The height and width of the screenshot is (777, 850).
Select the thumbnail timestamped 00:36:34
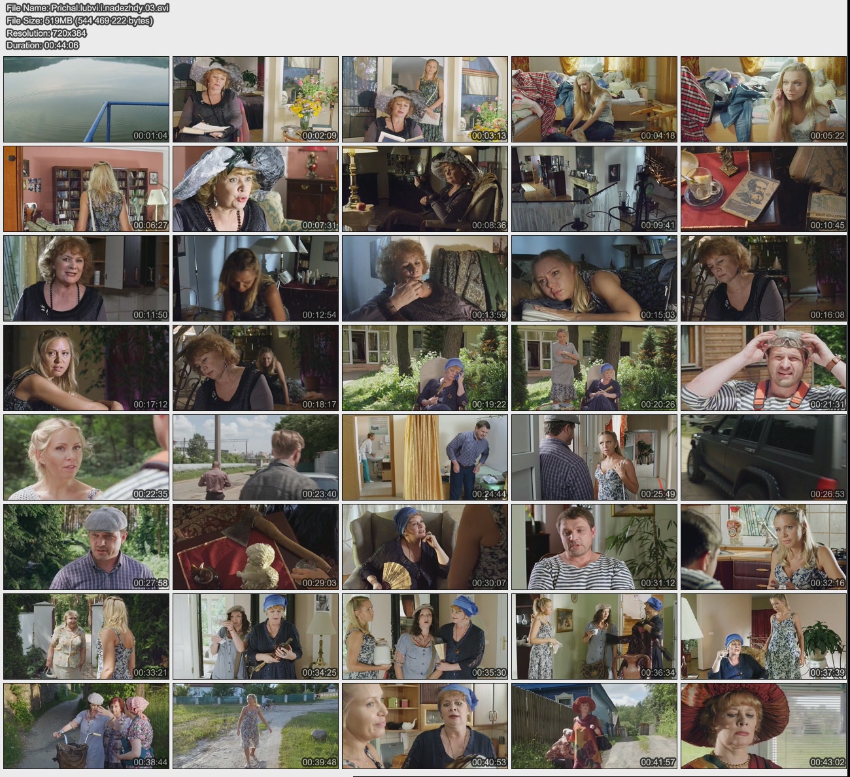pos(594,636)
